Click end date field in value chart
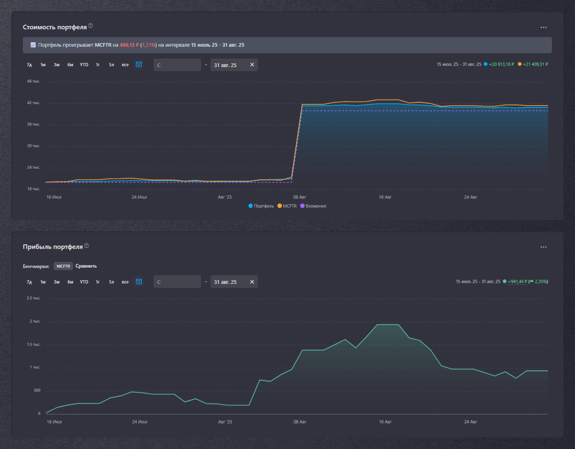This screenshot has width=575, height=449. (x=234, y=65)
